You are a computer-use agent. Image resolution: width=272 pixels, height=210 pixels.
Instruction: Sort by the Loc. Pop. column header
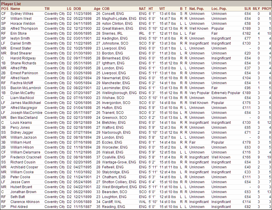219,9
